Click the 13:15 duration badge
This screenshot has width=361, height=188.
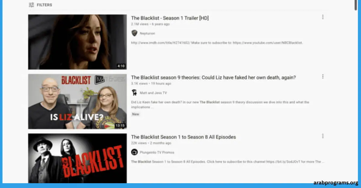[x=120, y=125]
